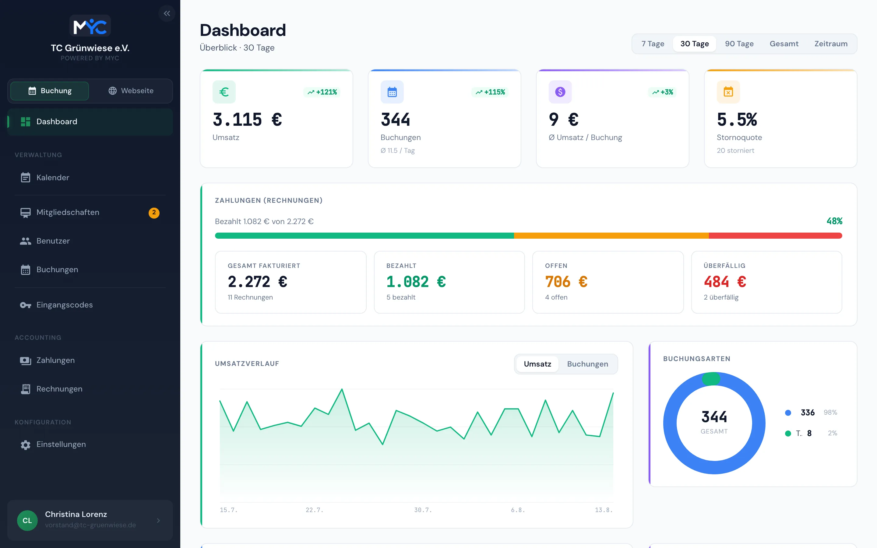
Task: Switch to Buchung mode toggle
Action: point(50,91)
